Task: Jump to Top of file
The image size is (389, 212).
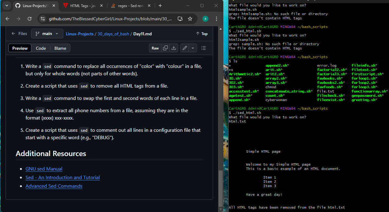Action: coord(202,34)
